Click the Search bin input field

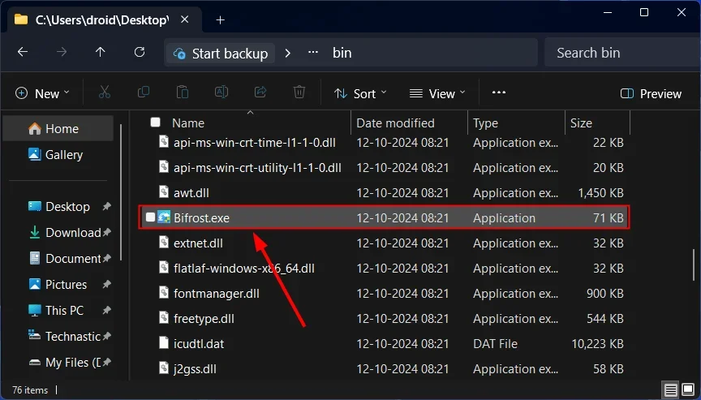coord(622,53)
